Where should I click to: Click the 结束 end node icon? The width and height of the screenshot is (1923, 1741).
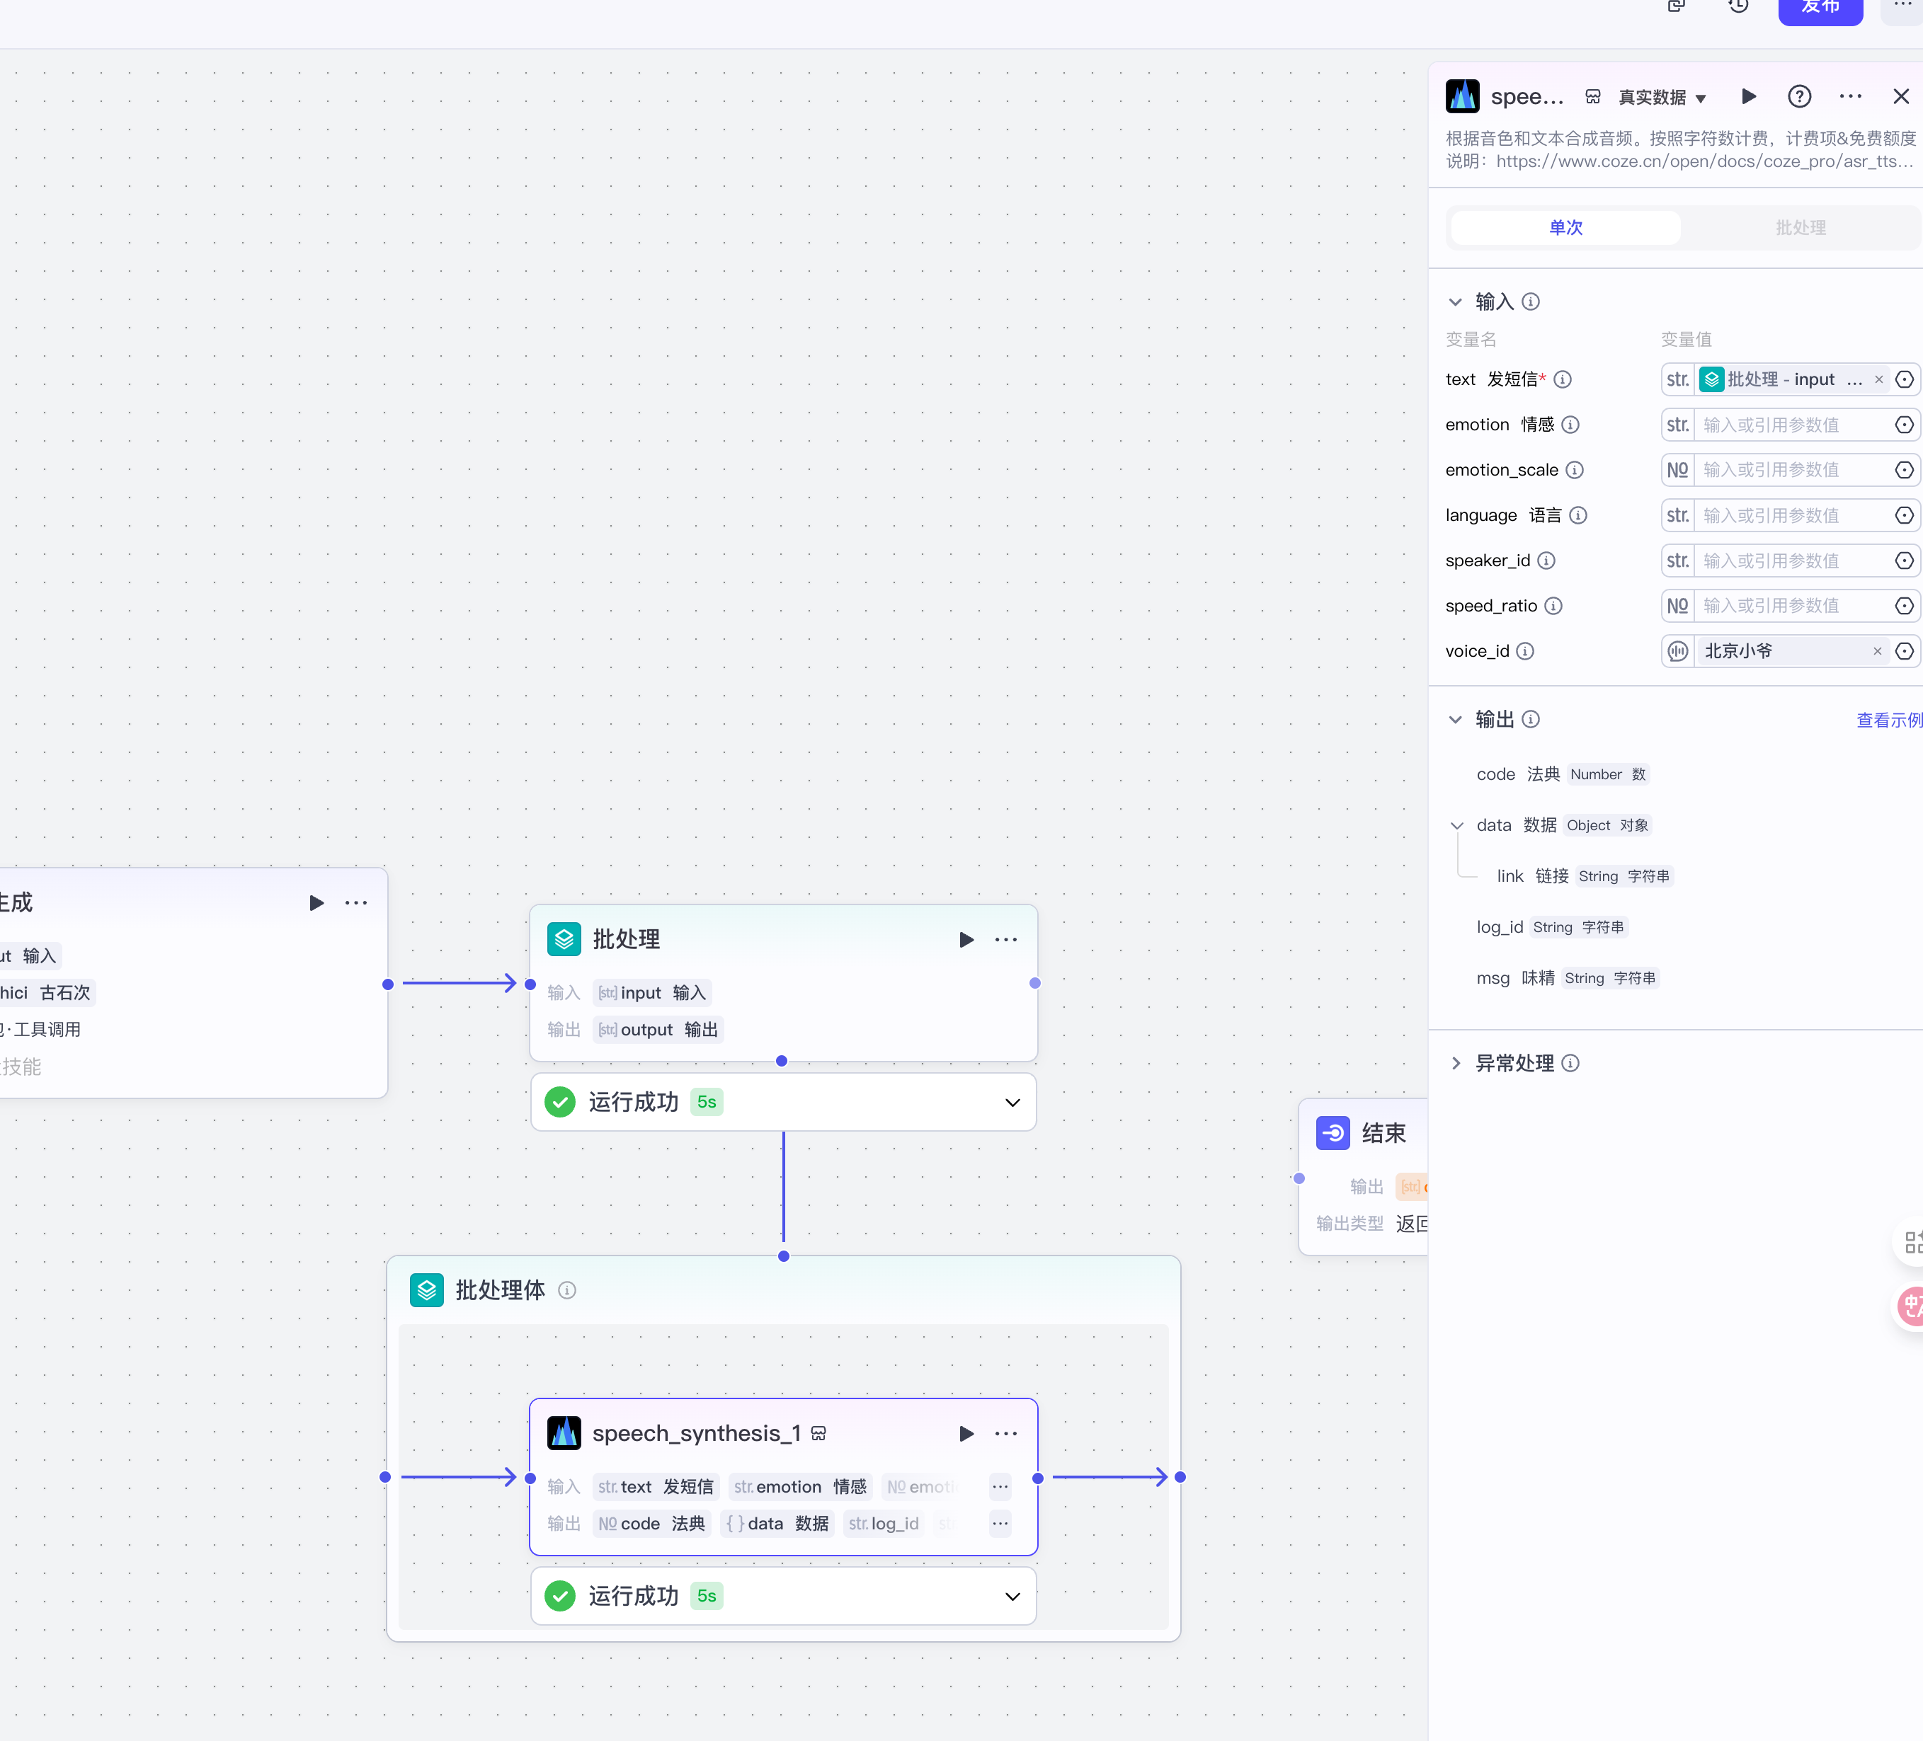1333,1132
